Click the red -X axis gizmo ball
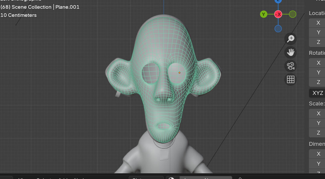Viewport: 325px width, 179px height. coord(278,14)
